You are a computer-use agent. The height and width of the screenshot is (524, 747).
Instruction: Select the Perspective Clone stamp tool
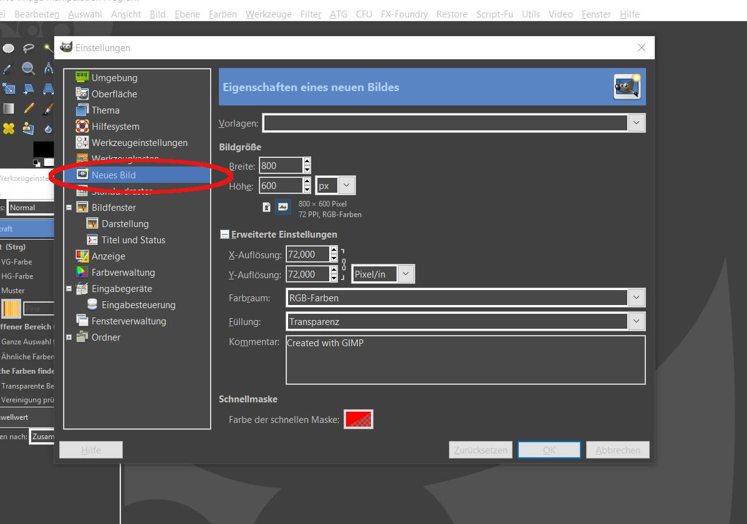pos(28,129)
